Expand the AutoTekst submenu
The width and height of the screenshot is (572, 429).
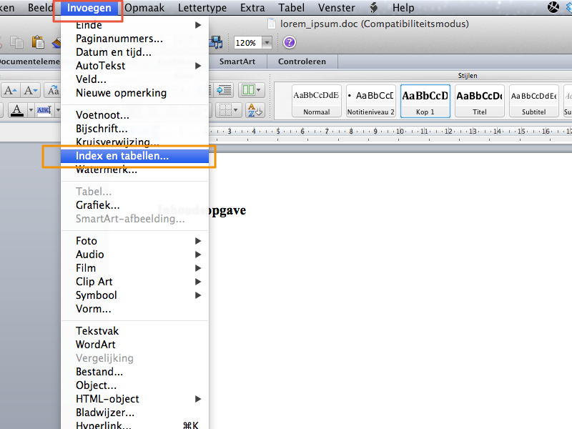(198, 66)
